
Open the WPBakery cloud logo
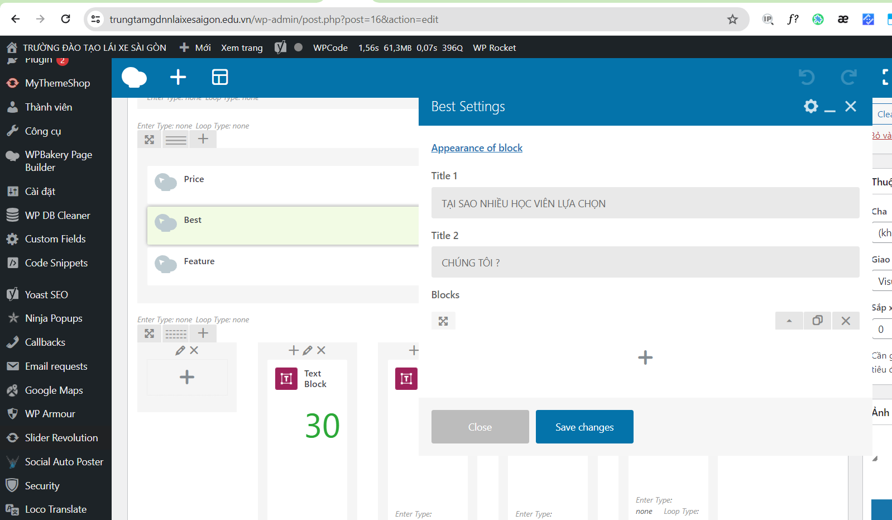click(x=134, y=77)
